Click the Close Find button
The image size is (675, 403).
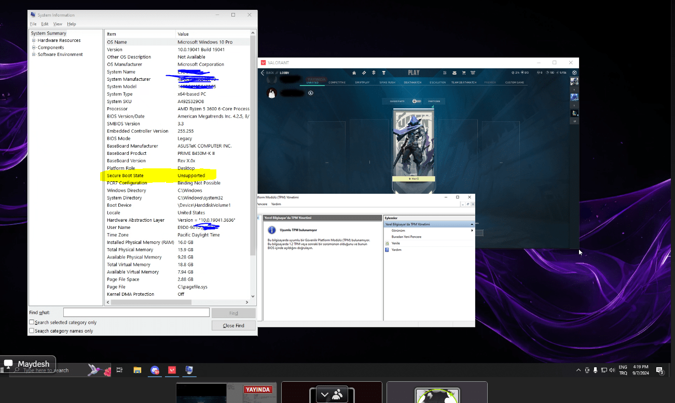coord(233,325)
